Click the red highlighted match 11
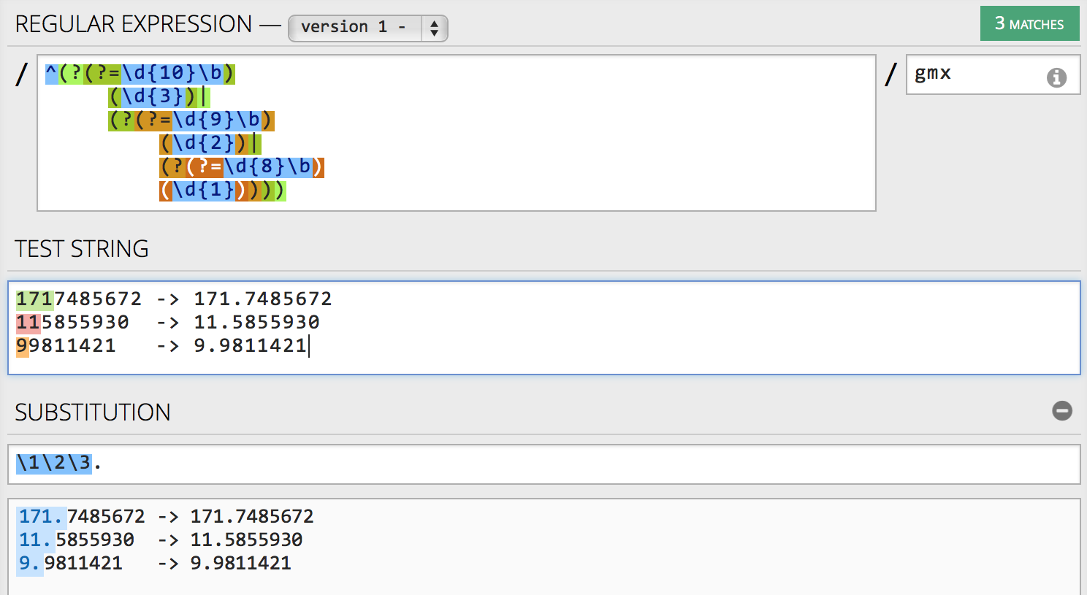 [x=28, y=323]
